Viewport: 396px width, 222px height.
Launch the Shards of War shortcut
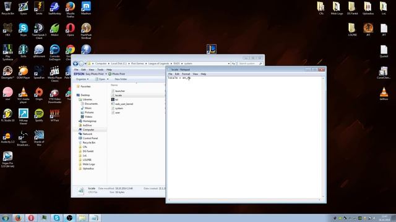[39, 138]
